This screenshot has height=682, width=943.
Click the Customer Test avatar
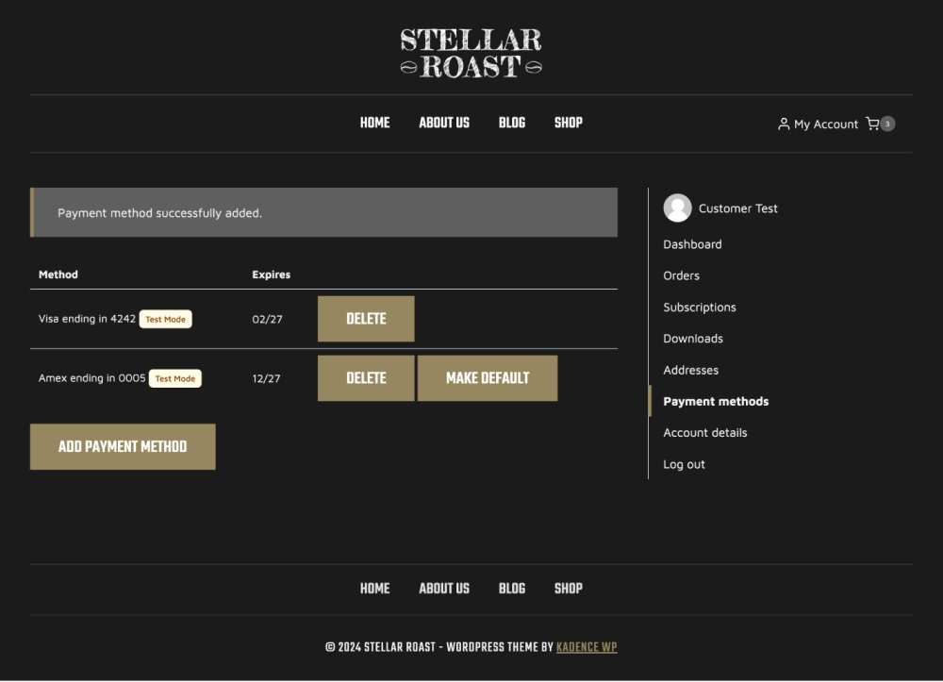point(677,208)
